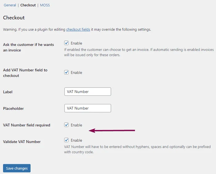Click the 'Placeholder' row label

click(x=14, y=108)
